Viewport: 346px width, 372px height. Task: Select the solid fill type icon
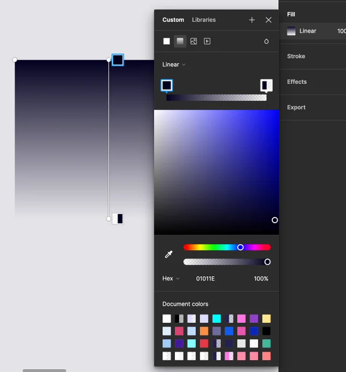click(167, 41)
